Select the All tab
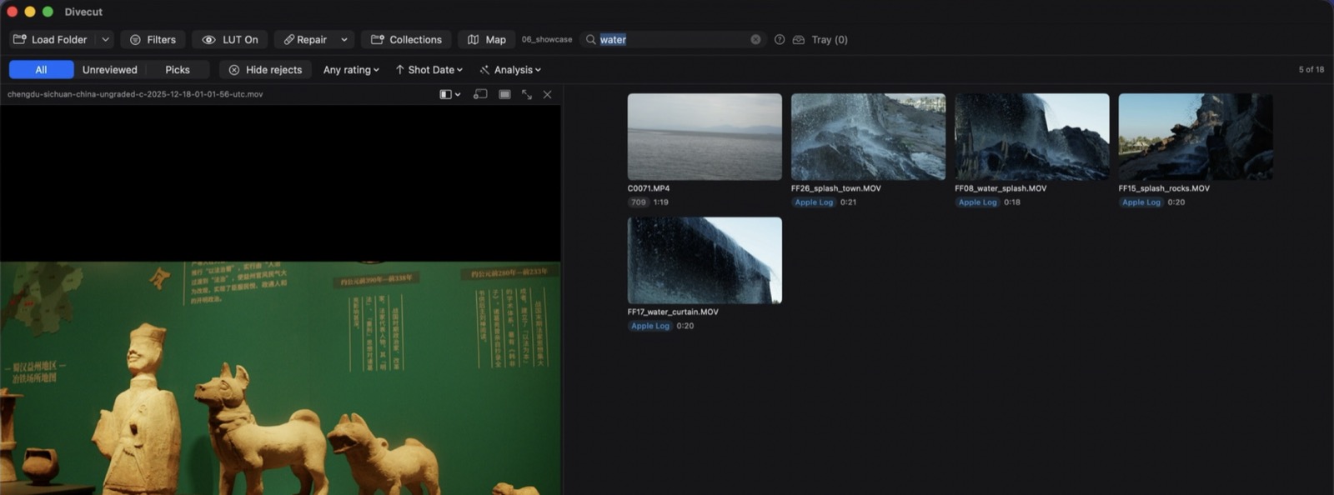1334x495 pixels. [x=41, y=70]
